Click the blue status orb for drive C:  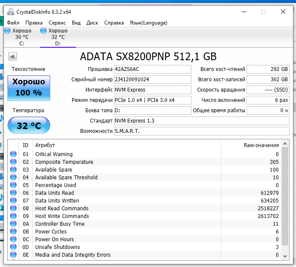(7, 31)
